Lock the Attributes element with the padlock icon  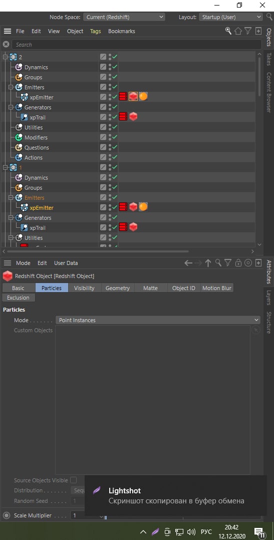(x=238, y=263)
